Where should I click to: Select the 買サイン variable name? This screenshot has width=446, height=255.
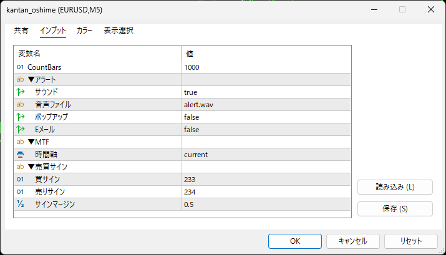47,180
